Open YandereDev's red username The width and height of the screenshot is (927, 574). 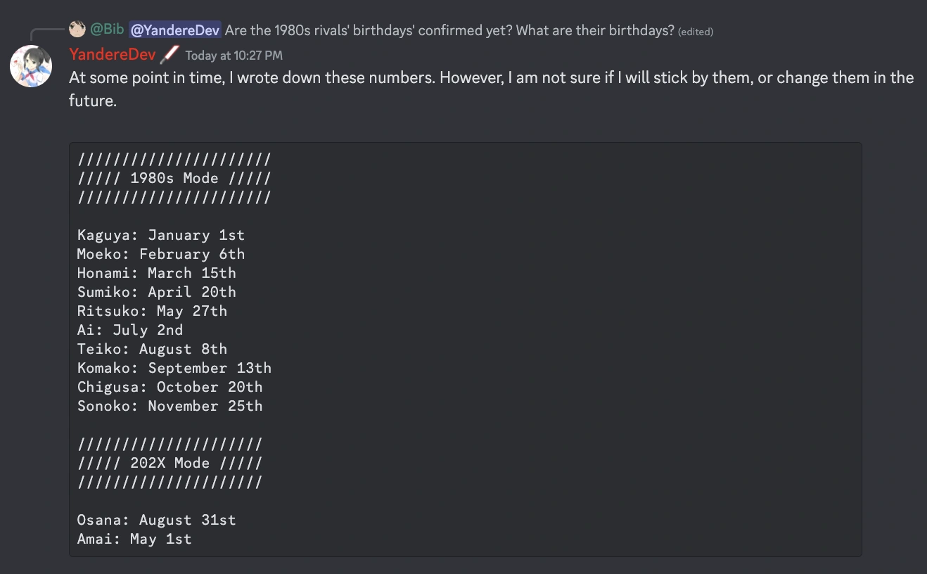(x=112, y=55)
